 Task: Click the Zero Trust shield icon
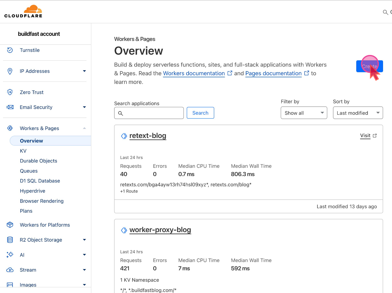[10, 92]
